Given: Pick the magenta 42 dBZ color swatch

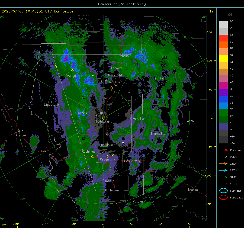Looking at the screenshot, I should 223,86.
